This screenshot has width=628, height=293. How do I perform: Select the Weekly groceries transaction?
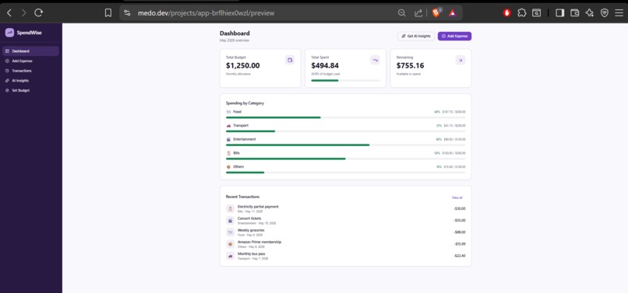click(x=346, y=232)
